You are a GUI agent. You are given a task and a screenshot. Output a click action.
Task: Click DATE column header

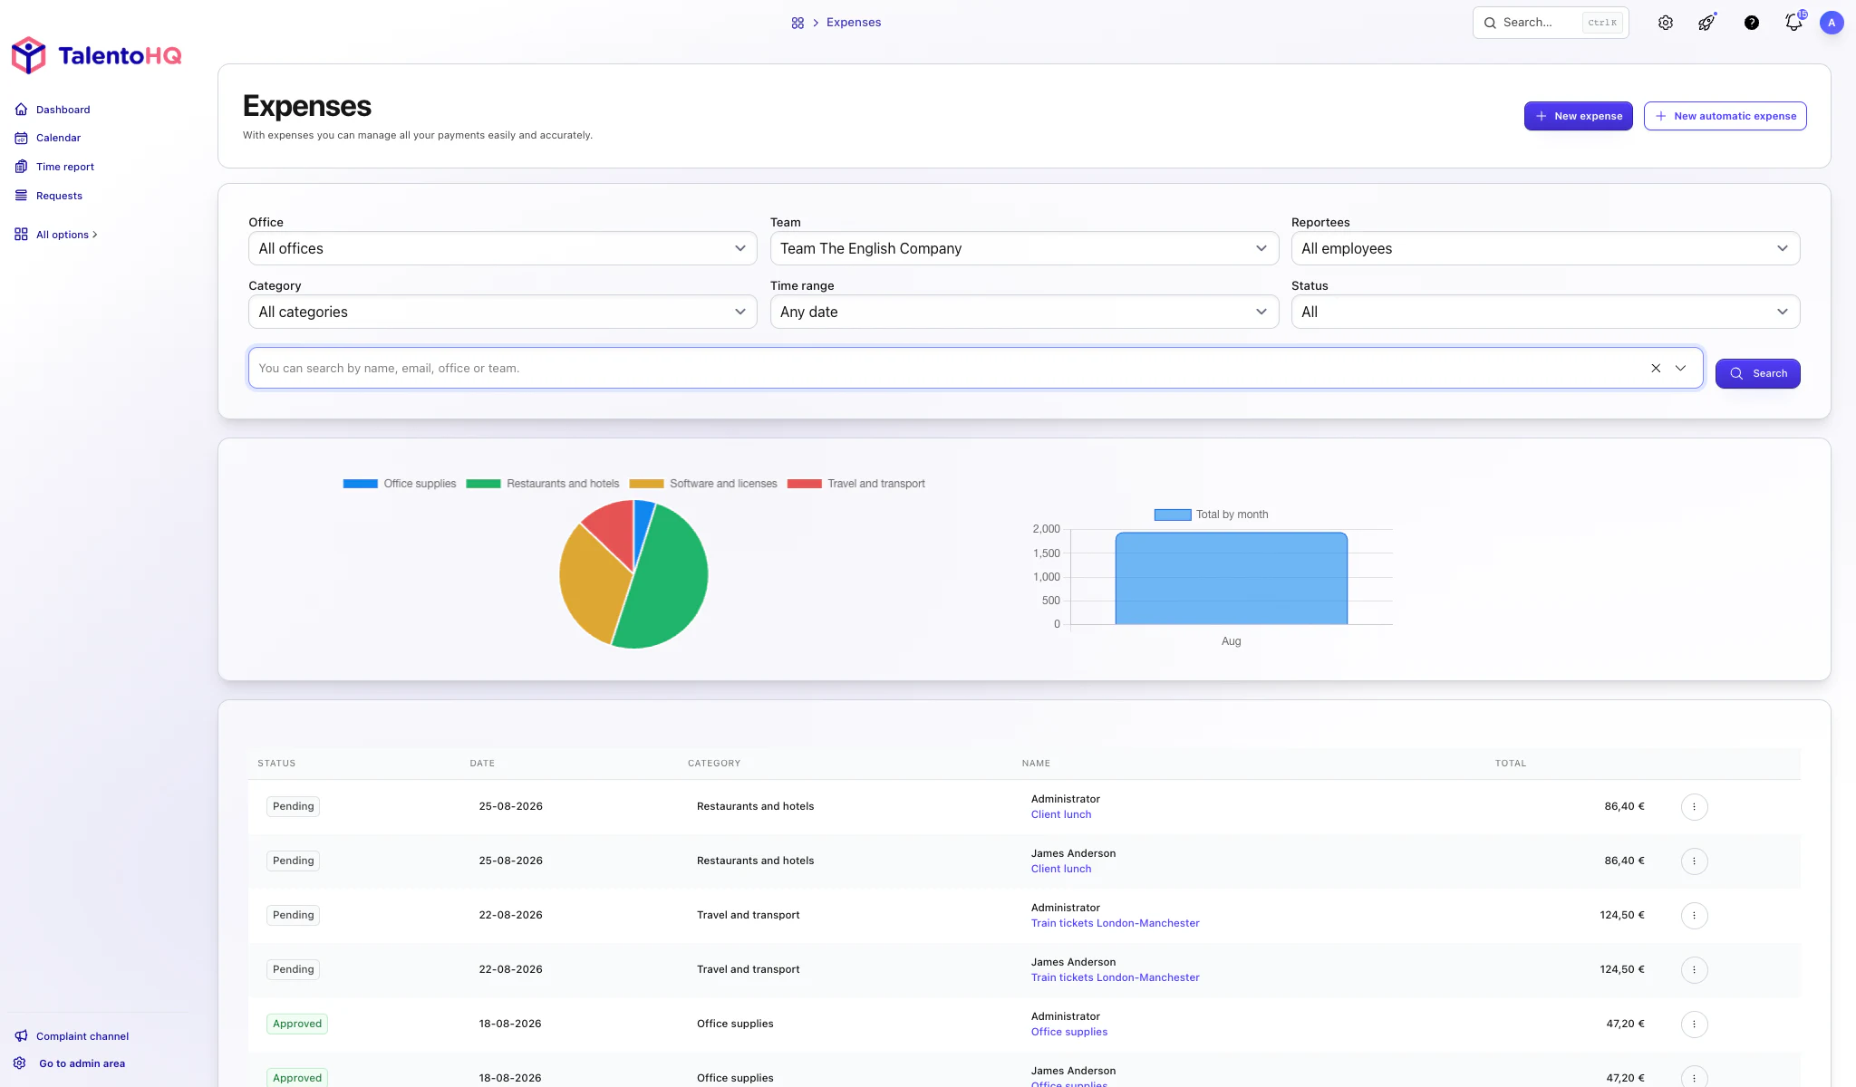pos(482,764)
